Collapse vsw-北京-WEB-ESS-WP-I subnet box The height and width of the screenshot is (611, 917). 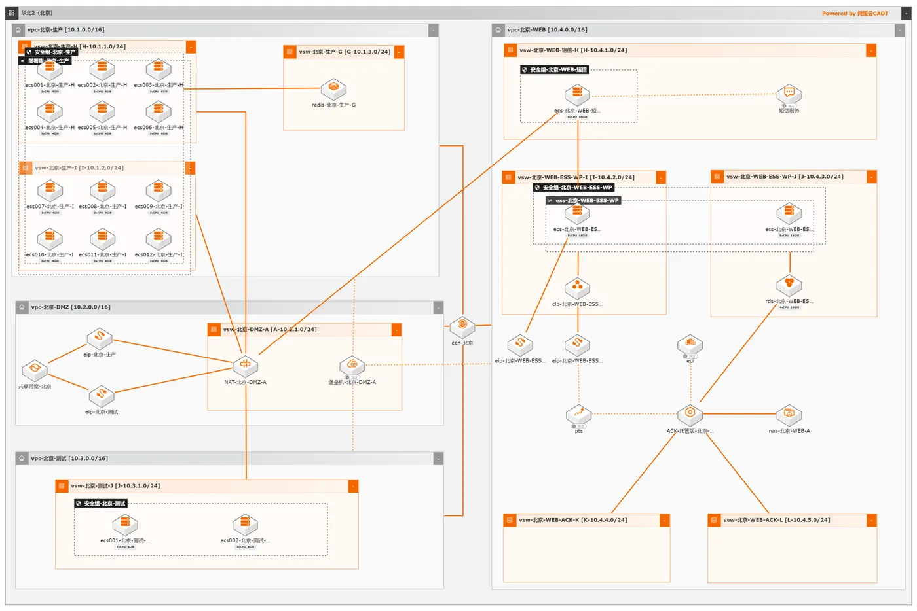tap(661, 177)
